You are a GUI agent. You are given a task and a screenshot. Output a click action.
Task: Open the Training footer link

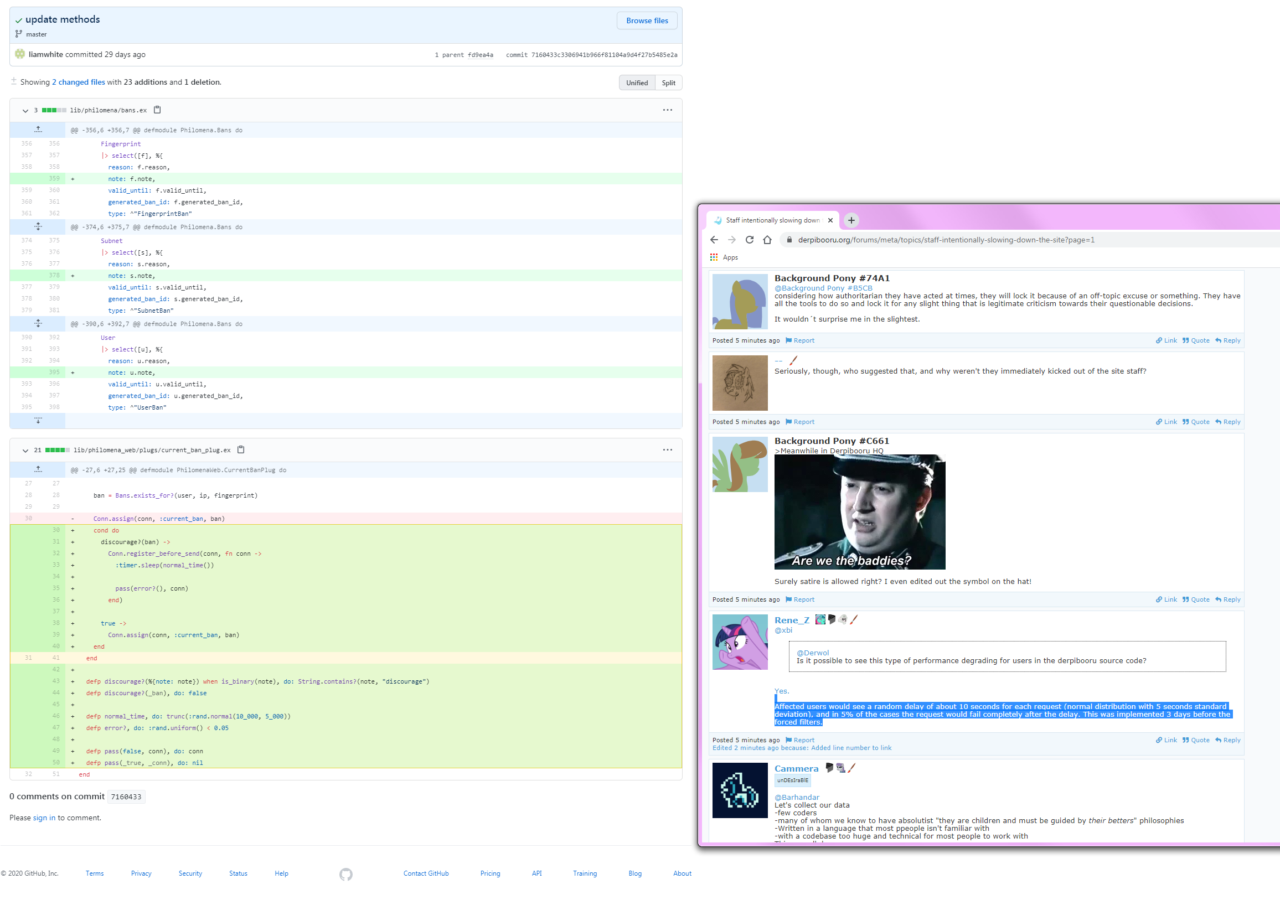[x=585, y=873]
